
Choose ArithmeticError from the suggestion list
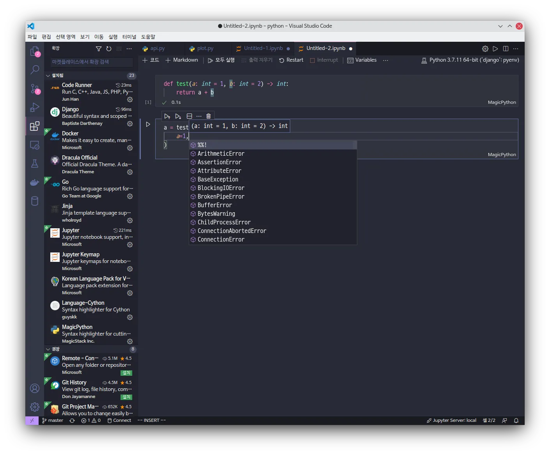tap(273, 154)
